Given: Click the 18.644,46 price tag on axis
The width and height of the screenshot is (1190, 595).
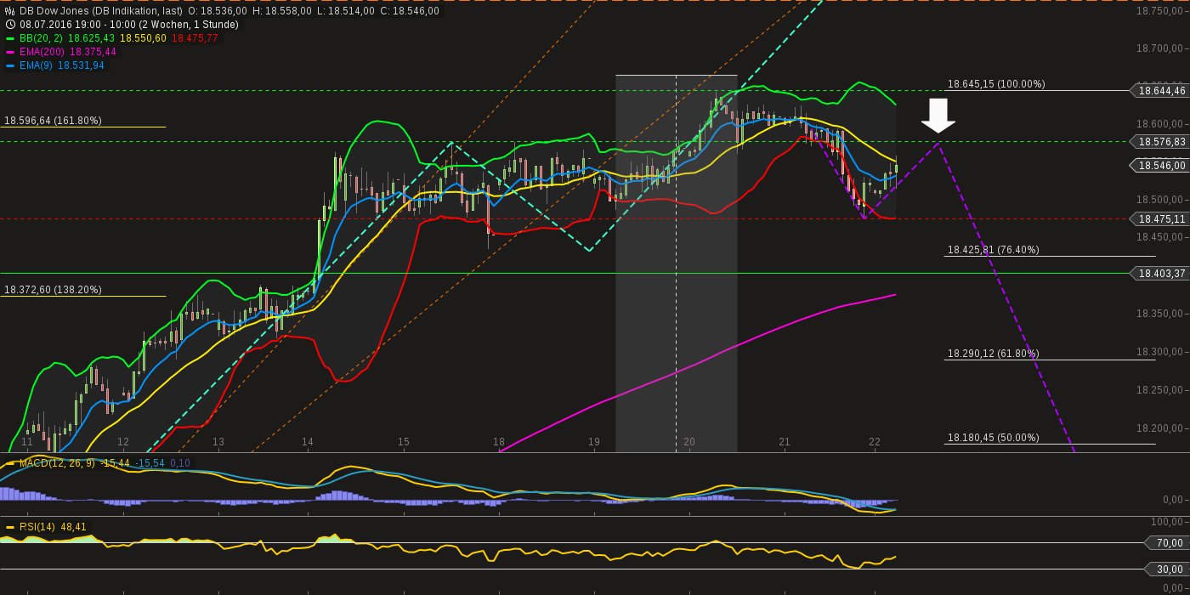Looking at the screenshot, I should [1160, 91].
